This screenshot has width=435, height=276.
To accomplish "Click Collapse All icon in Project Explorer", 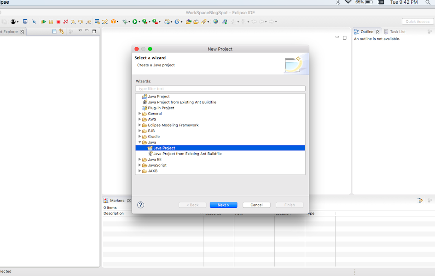I will (x=54, y=32).
